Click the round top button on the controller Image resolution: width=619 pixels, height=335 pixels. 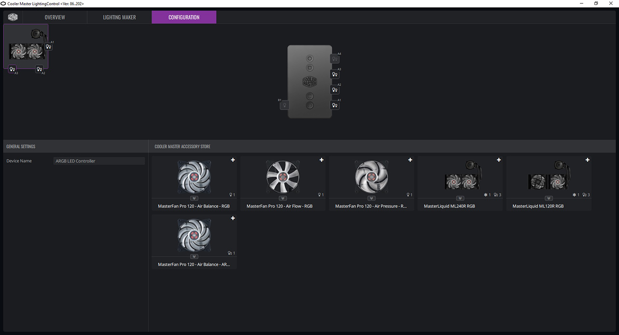click(310, 58)
